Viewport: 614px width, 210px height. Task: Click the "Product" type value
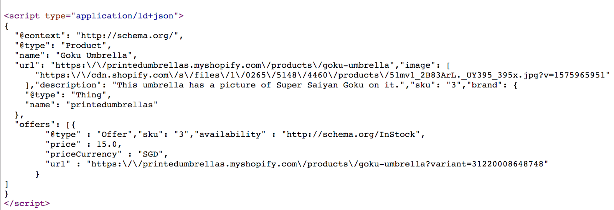click(x=83, y=46)
